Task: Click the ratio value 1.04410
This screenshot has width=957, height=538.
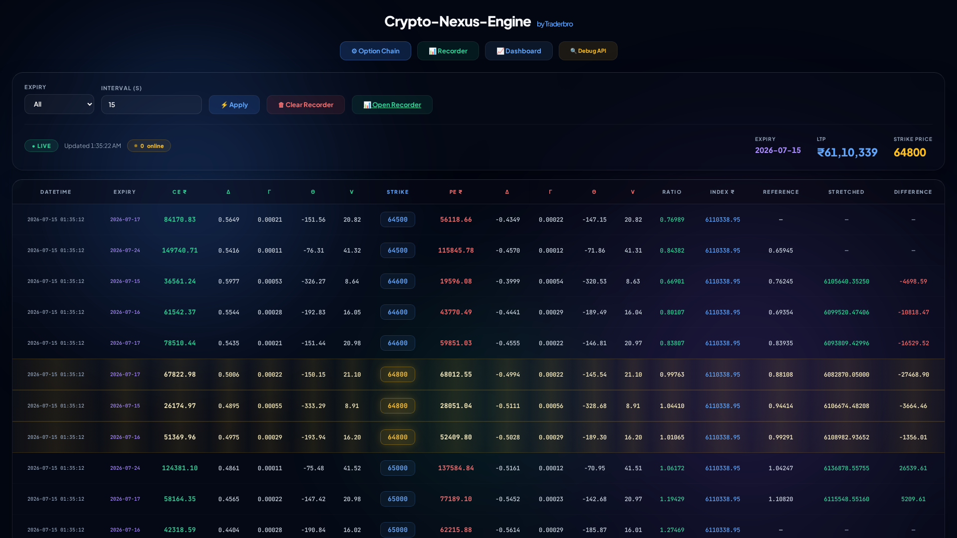Action: [x=672, y=406]
